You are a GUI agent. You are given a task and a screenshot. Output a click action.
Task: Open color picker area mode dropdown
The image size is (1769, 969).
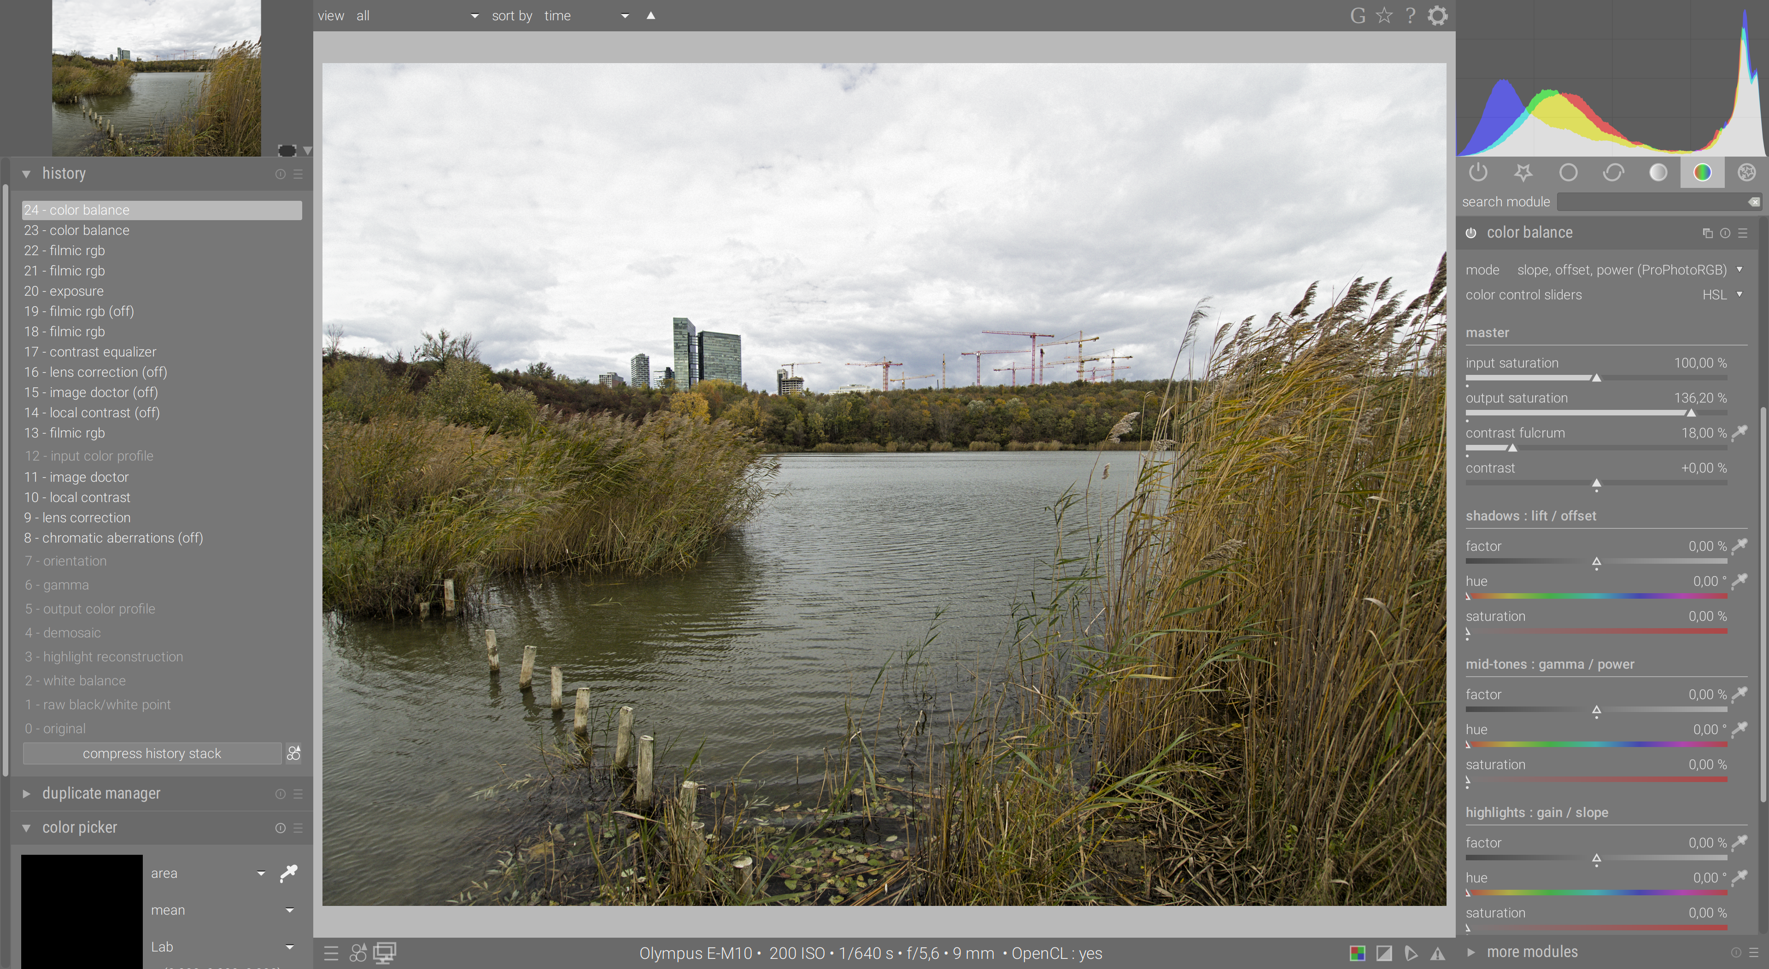(x=208, y=874)
